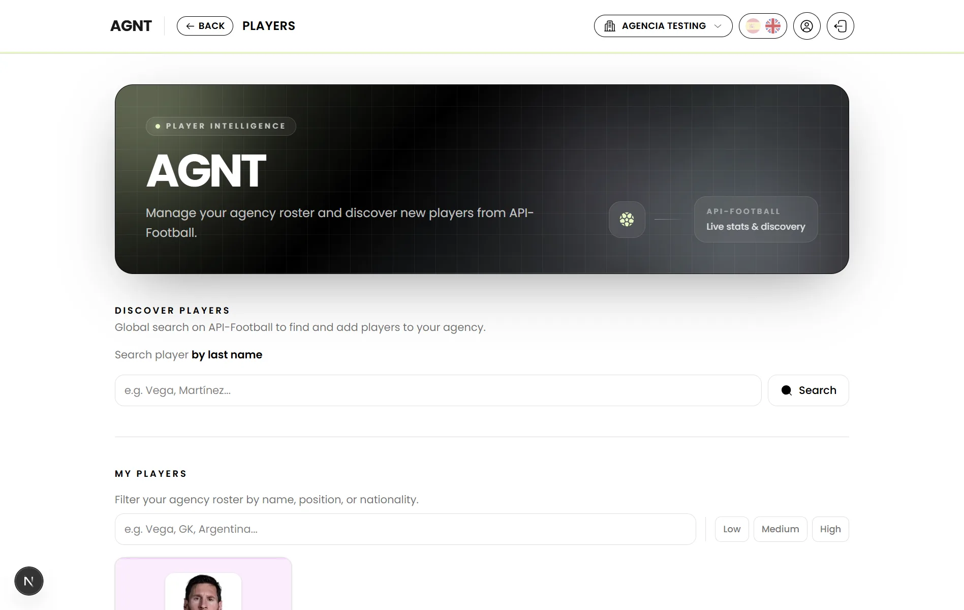Click the PLAYER INTELLIGENCE badge

tap(221, 126)
